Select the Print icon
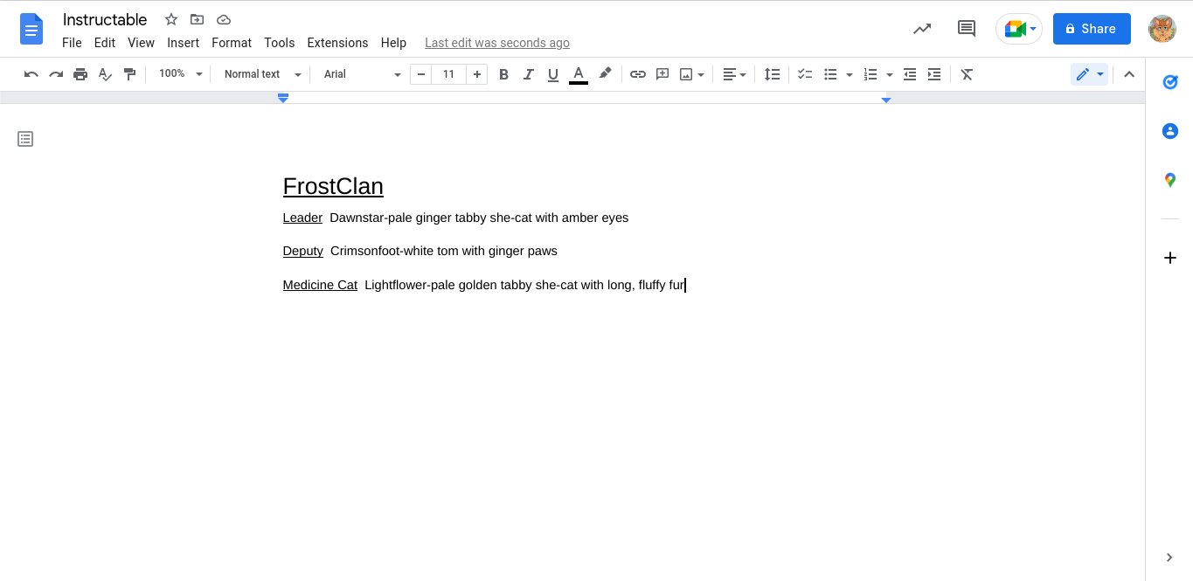 (80, 74)
